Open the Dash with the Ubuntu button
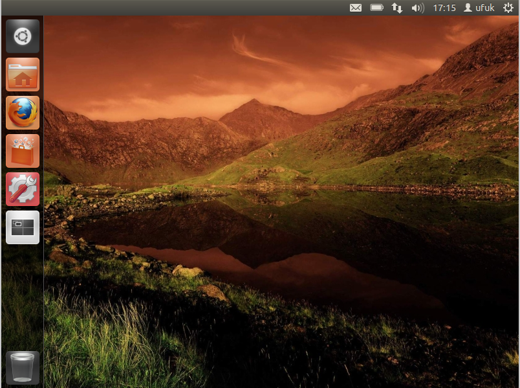 pyautogui.click(x=22, y=36)
